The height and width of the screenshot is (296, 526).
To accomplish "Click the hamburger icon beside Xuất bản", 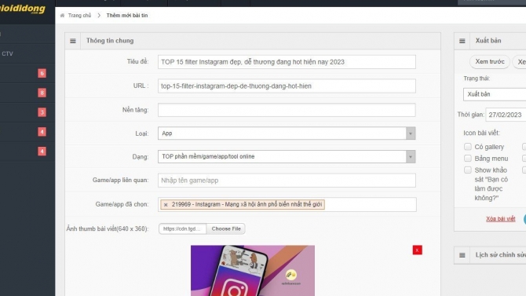I will pyautogui.click(x=462, y=41).
